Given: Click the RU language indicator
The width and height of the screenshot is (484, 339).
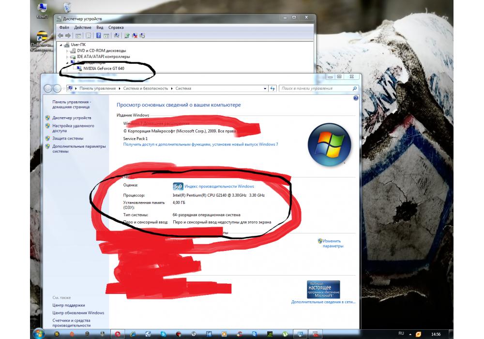Looking at the screenshot, I should [401, 334].
